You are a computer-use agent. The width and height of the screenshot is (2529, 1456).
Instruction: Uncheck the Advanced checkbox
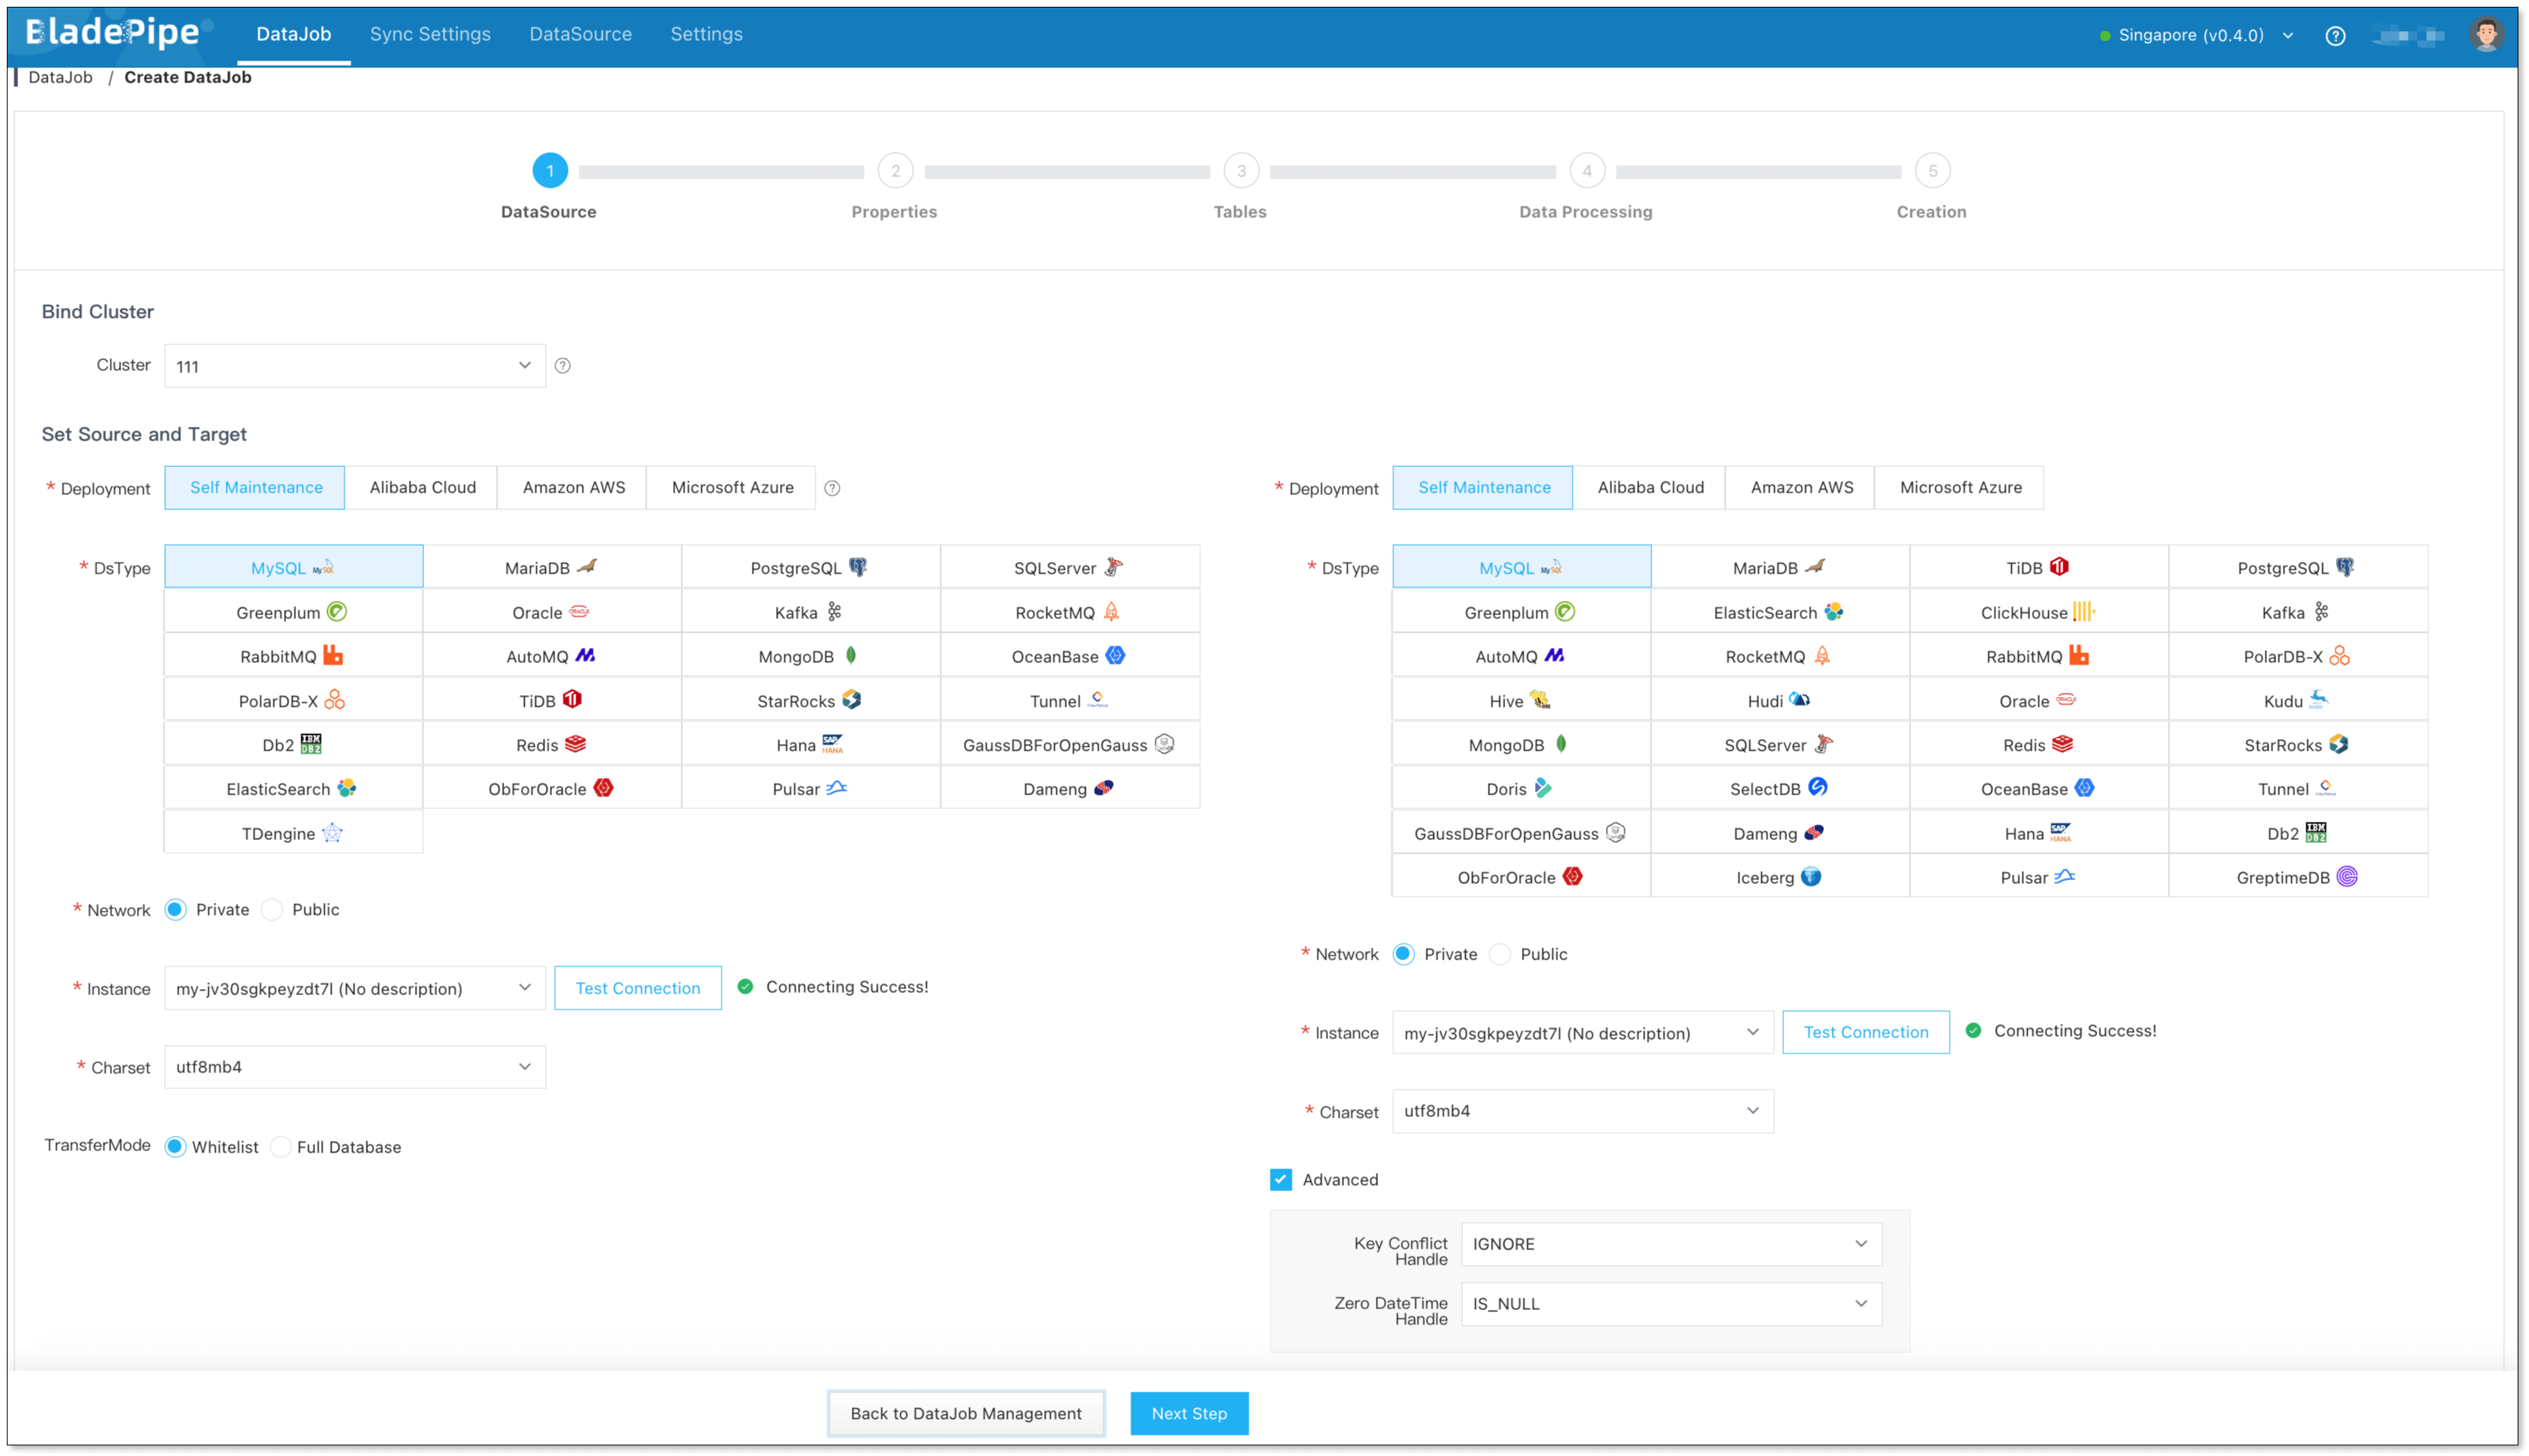tap(1280, 1180)
